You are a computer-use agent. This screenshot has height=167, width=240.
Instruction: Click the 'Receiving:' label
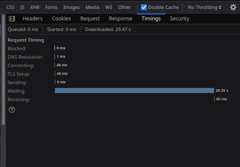19,99
